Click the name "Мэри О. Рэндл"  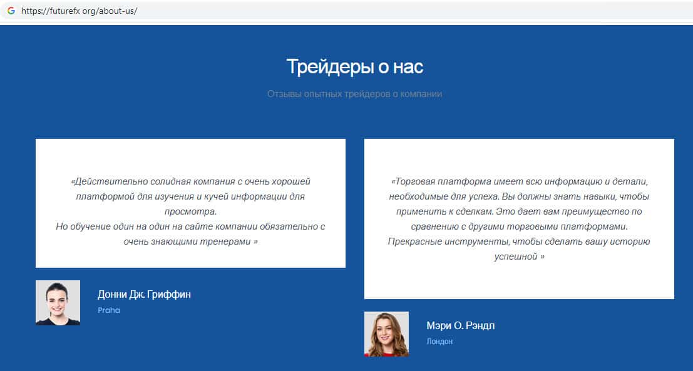point(460,326)
